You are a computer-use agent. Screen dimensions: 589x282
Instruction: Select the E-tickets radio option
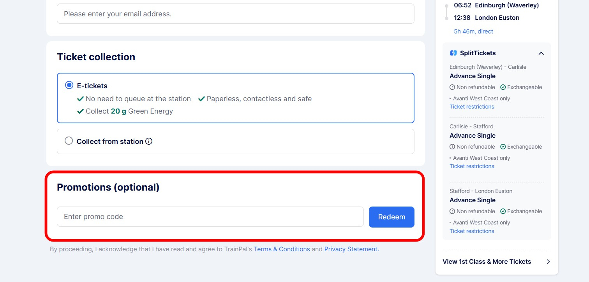tap(69, 85)
